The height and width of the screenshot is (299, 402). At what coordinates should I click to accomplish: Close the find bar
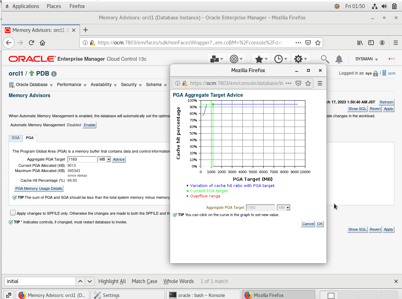[396, 281]
